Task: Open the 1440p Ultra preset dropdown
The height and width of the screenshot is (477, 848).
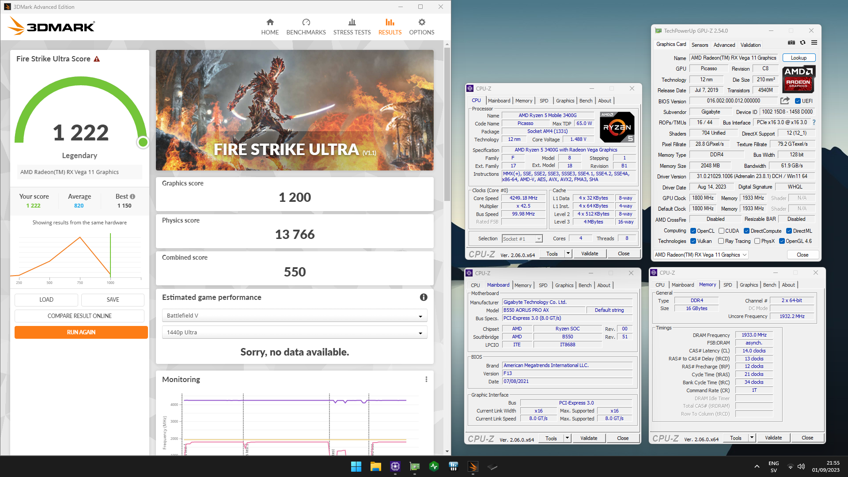Action: tap(295, 333)
